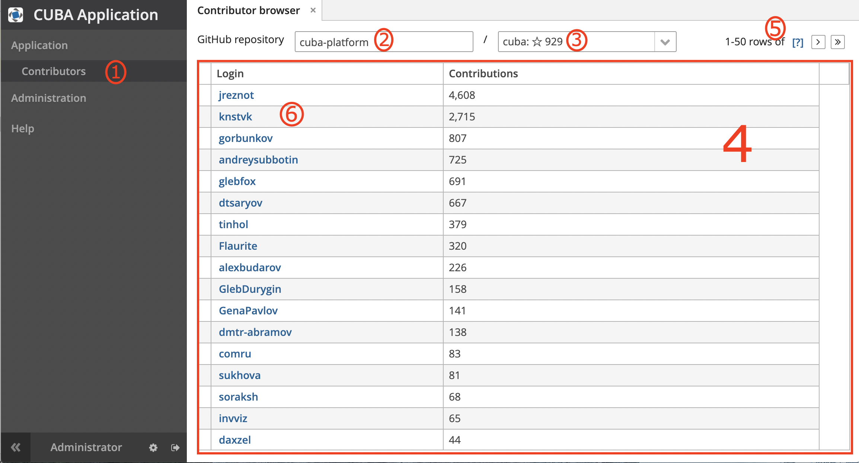Jump to last page of rows
The image size is (859, 463).
pyautogui.click(x=837, y=42)
